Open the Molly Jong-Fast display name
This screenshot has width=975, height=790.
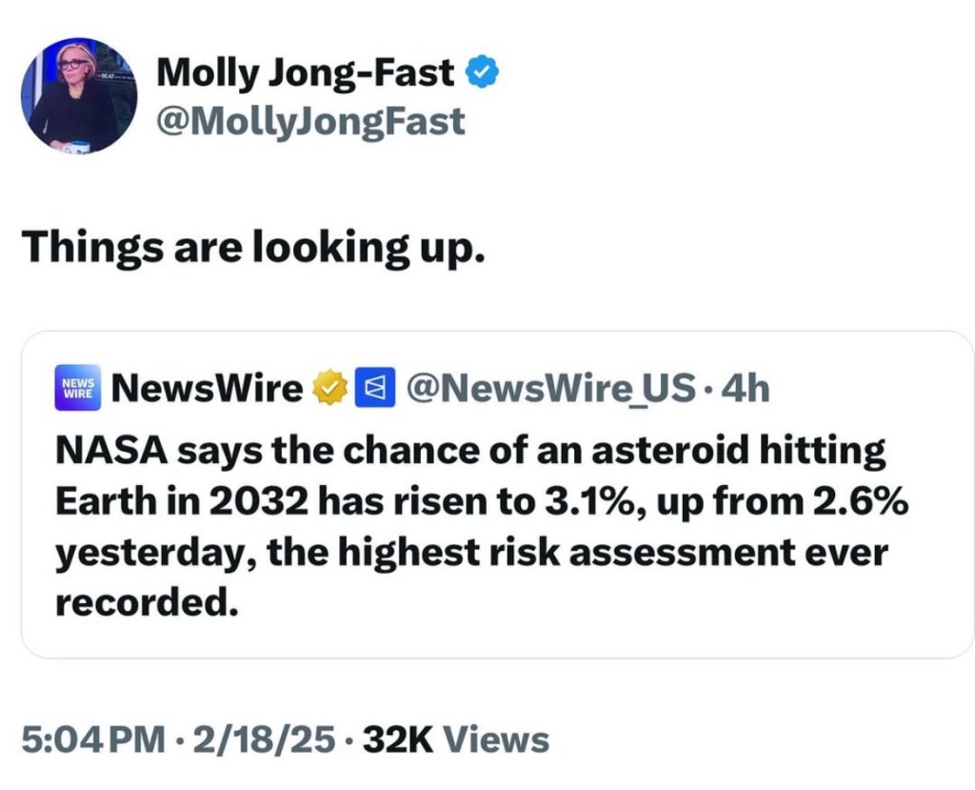tap(305, 72)
